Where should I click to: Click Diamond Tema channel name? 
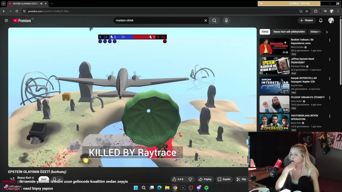[x=298, y=66]
